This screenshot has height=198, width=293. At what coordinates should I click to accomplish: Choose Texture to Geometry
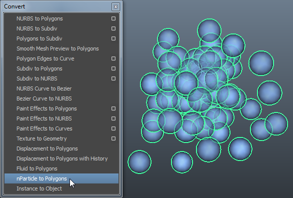tap(61, 138)
